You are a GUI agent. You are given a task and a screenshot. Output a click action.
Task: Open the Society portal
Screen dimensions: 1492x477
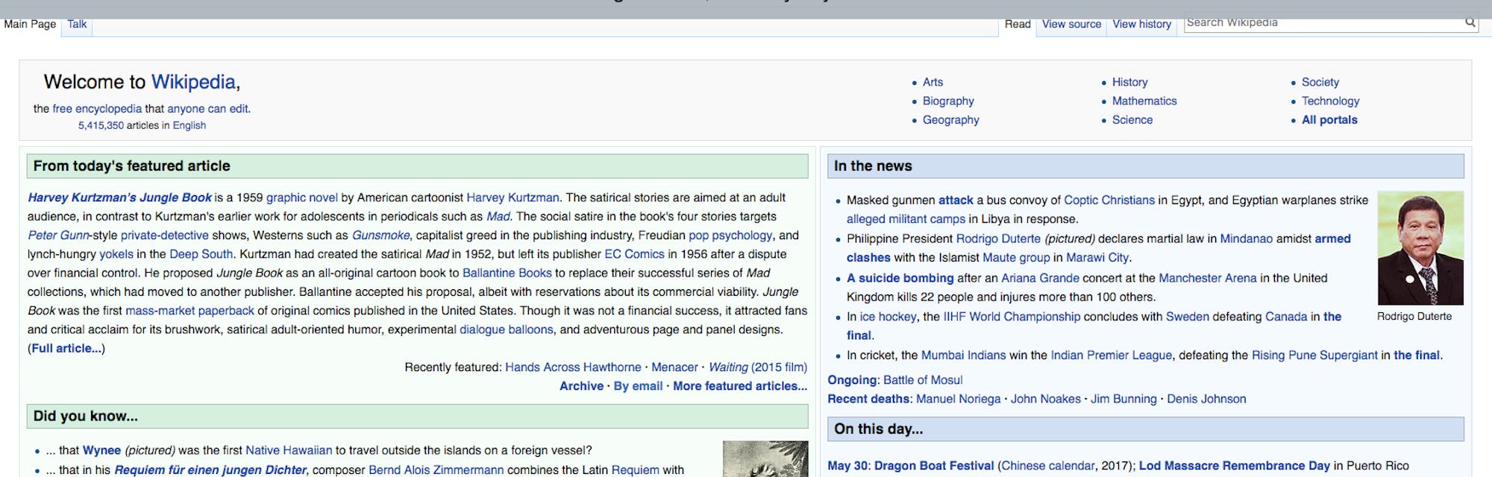[x=1320, y=83]
